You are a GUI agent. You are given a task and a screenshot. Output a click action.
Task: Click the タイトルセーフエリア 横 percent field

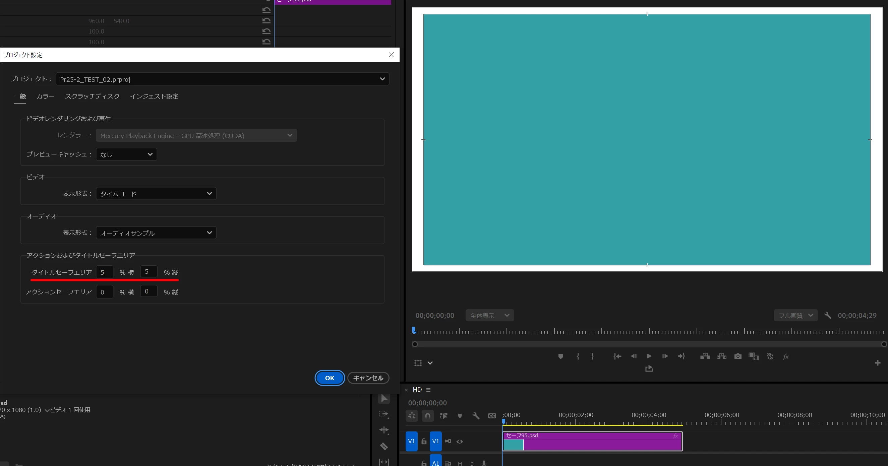105,272
